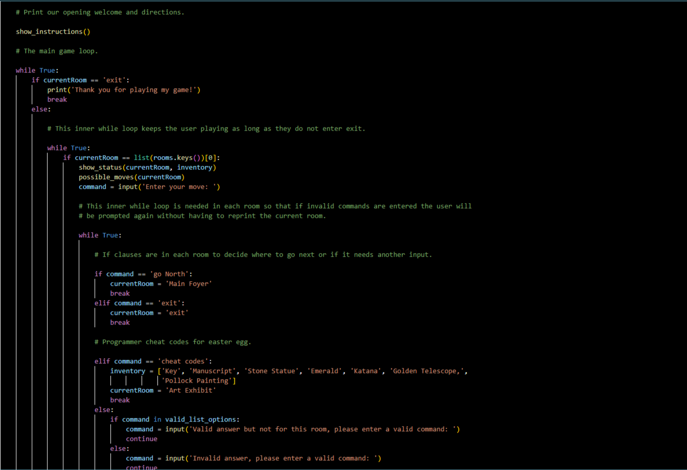Click the line if command == 'go North':
The height and width of the screenshot is (470, 687).
click(144, 274)
